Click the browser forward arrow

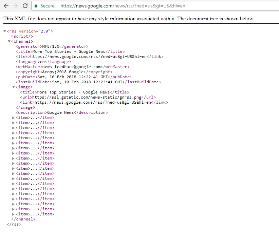tap(16, 6)
